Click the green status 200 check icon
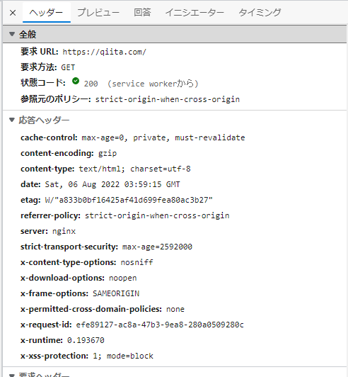This screenshot has height=377, width=348. click(76, 81)
